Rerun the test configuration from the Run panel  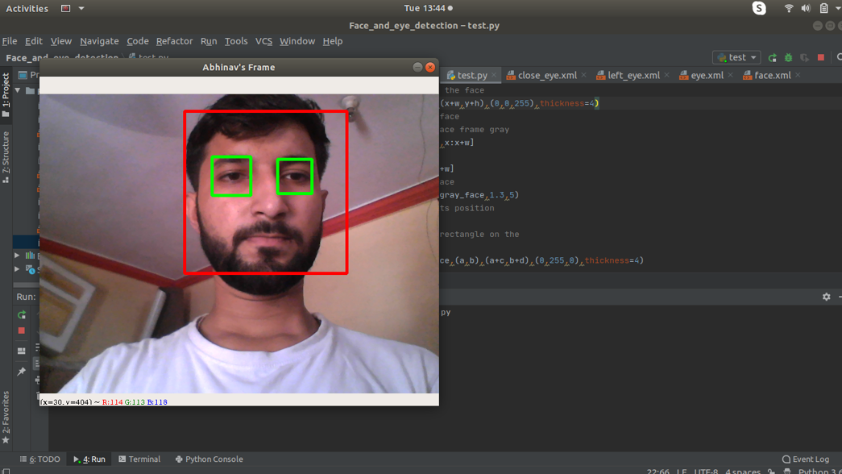22,315
